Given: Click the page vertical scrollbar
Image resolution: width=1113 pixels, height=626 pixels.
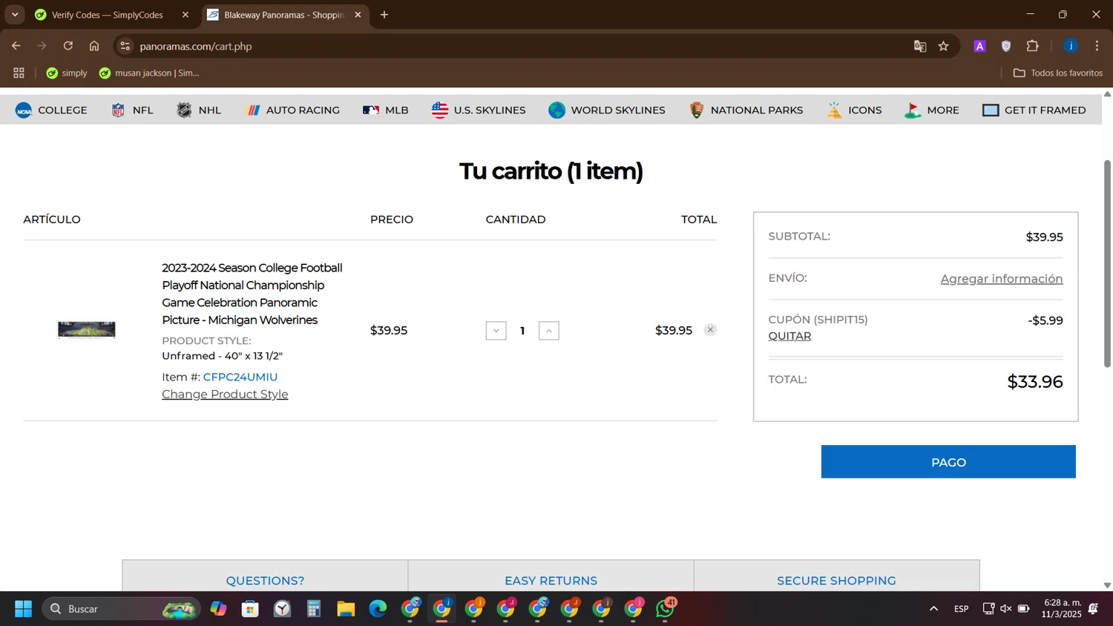Looking at the screenshot, I should click(x=1107, y=263).
